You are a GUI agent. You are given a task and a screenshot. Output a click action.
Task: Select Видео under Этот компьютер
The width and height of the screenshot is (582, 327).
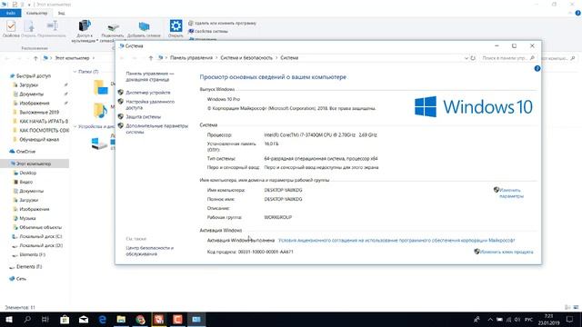coord(26,182)
